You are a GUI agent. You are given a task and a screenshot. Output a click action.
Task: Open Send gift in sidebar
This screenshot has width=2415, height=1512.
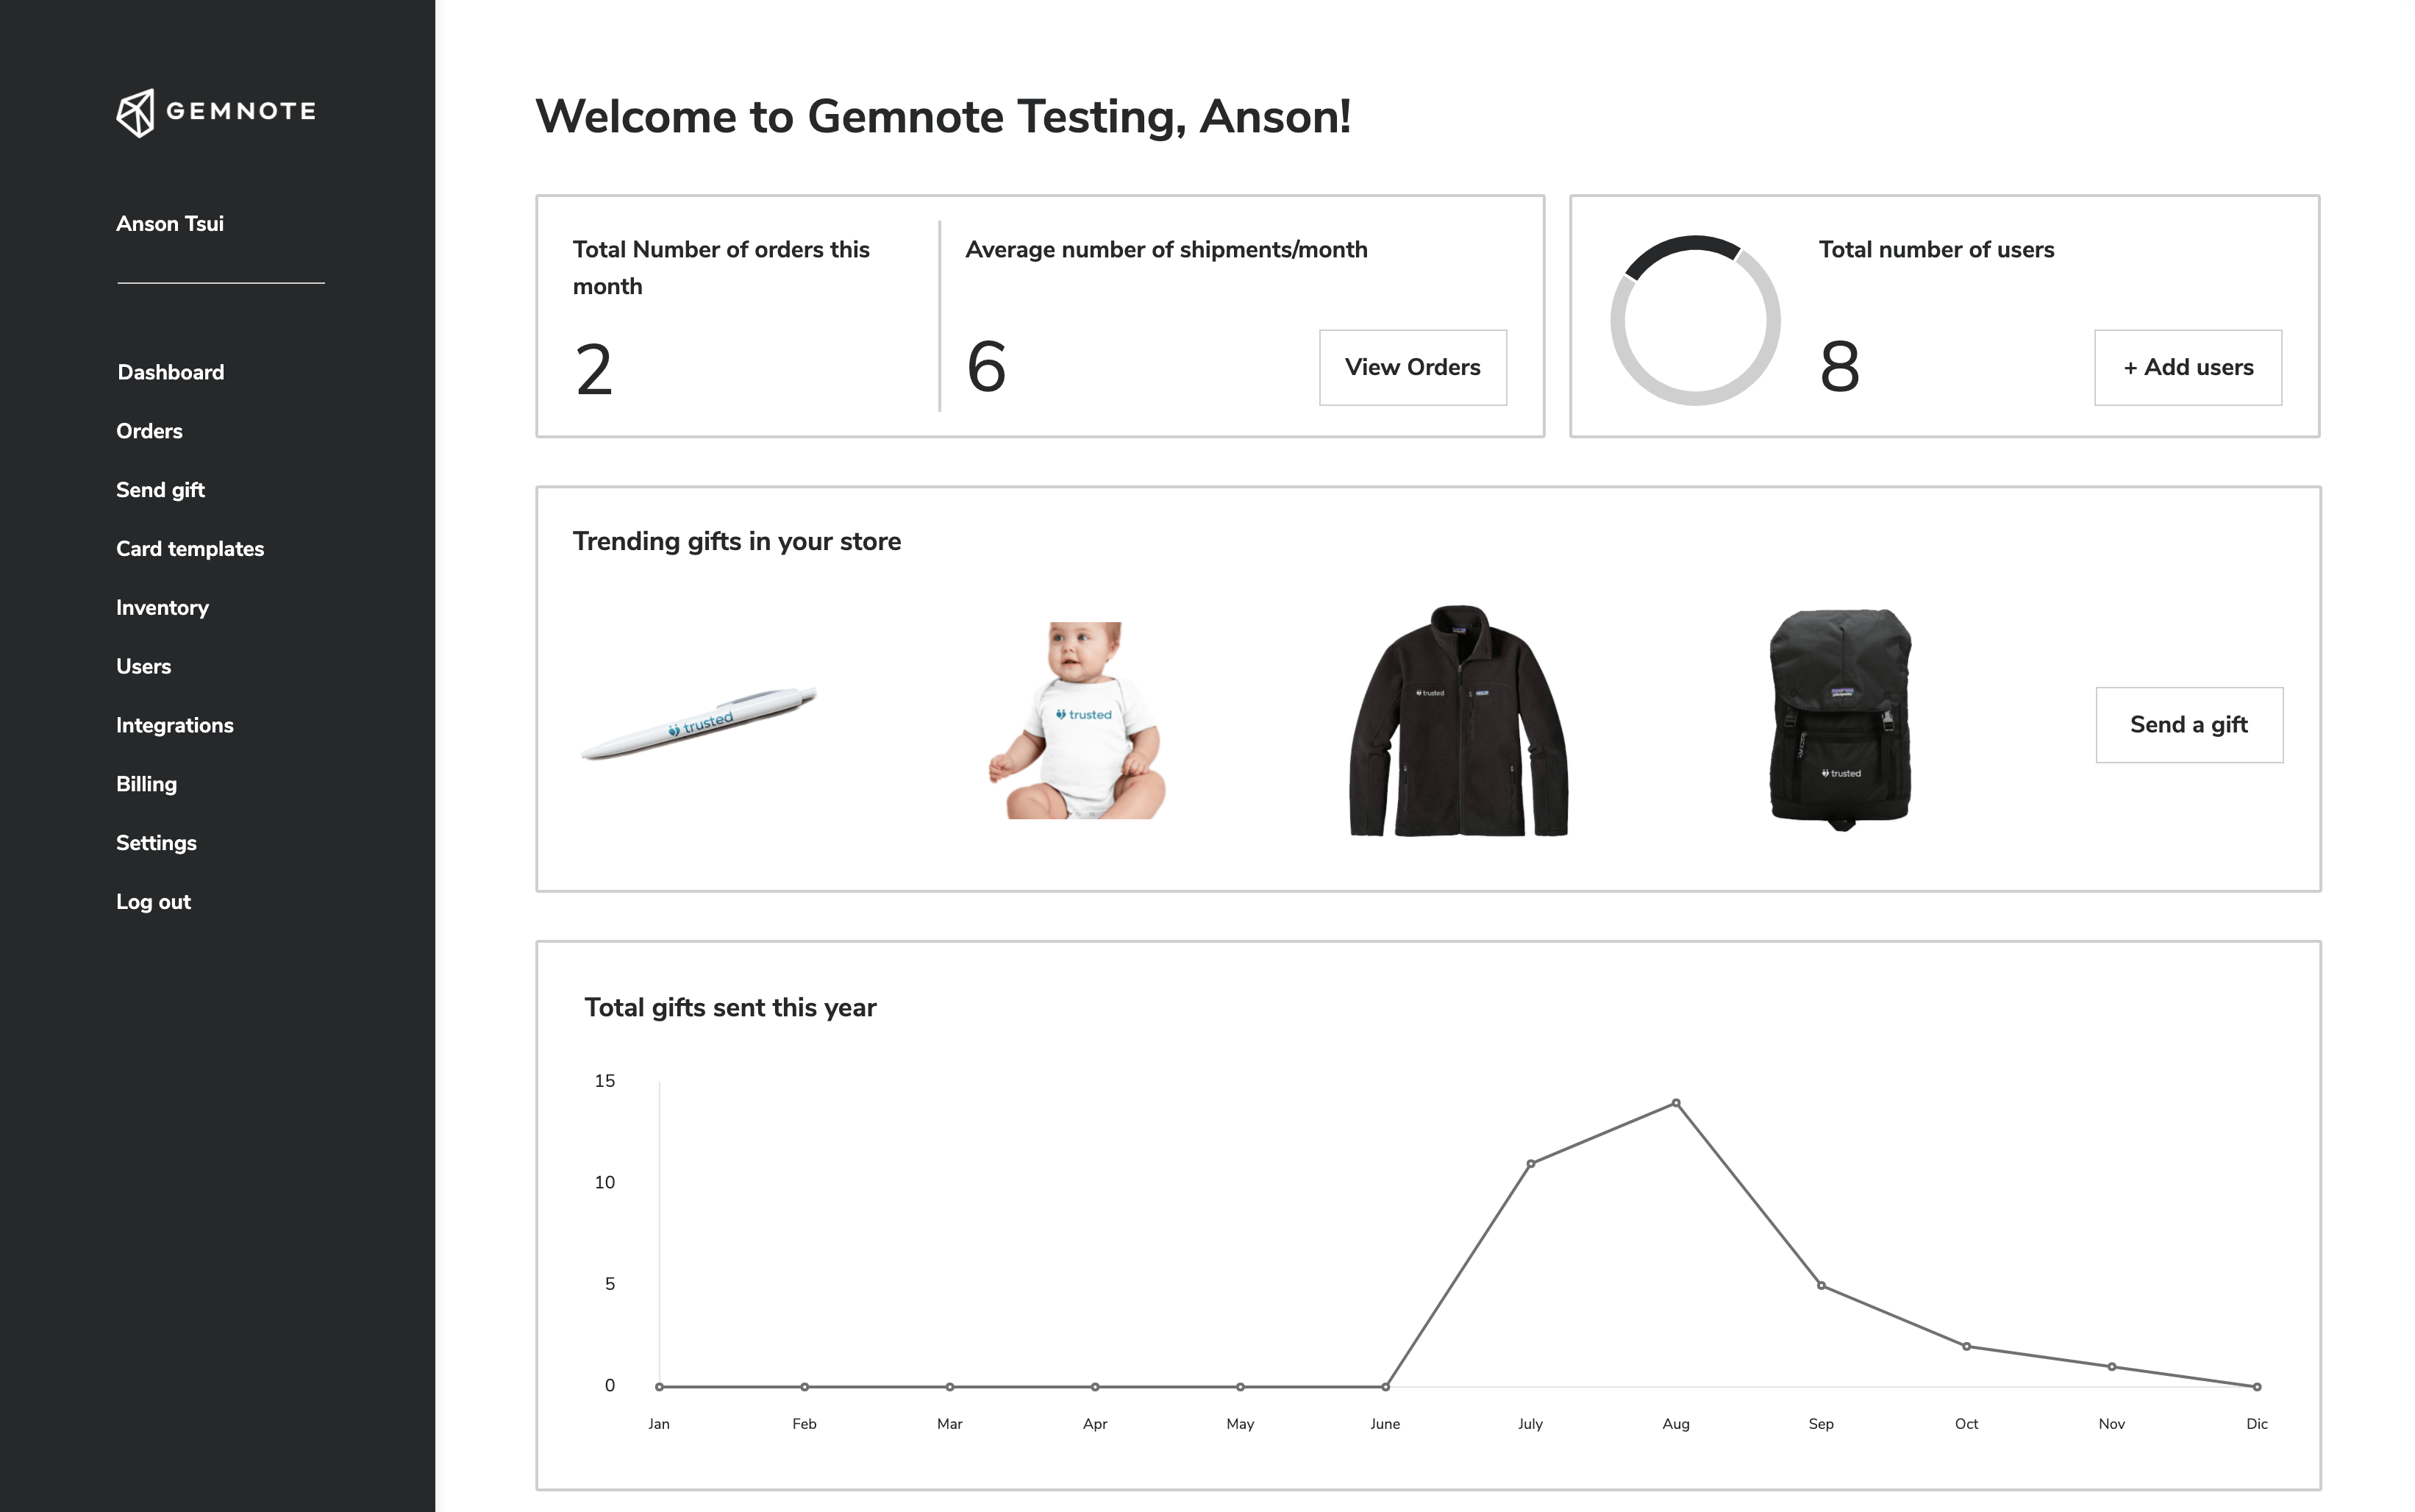(x=160, y=490)
